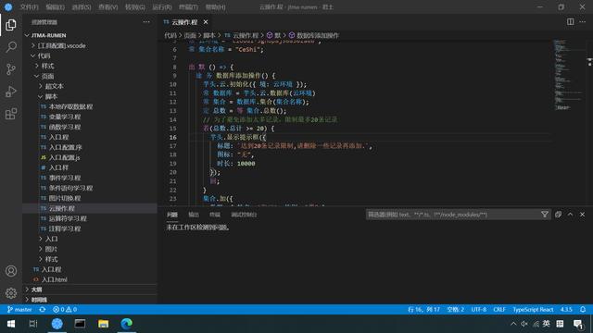
Task: Open Microsoft Edge from the taskbar
Action: tap(127, 324)
